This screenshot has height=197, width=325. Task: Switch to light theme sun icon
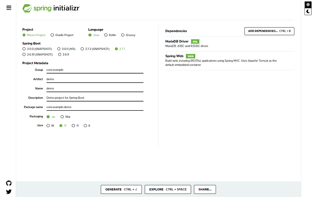308,5
